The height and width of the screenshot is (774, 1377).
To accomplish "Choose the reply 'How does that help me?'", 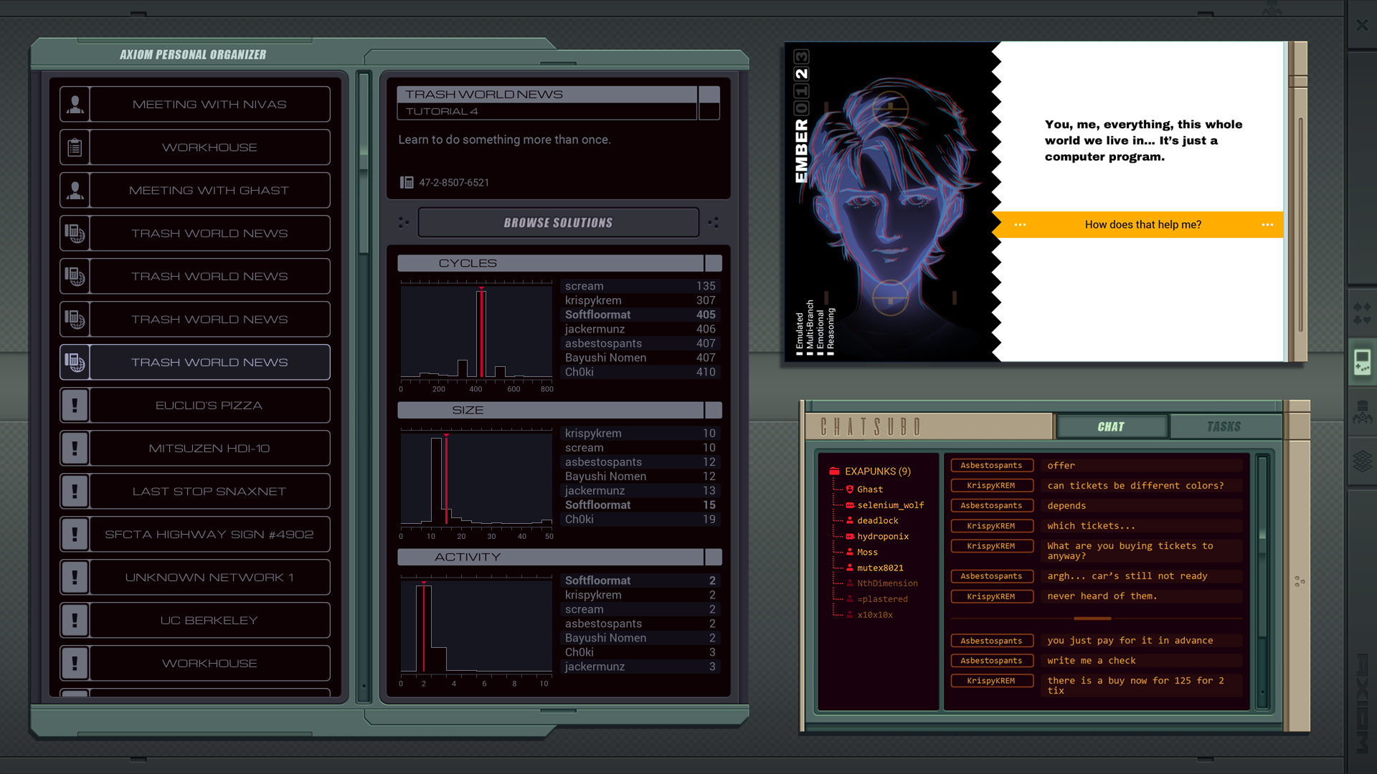I will point(1142,225).
